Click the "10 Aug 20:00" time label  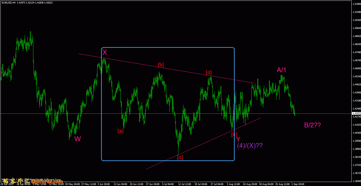(x=250, y=184)
